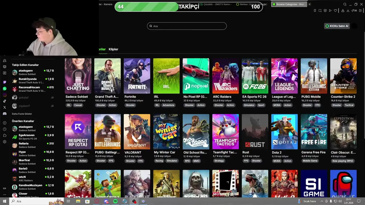Switch to the Çözüldü - OMETV Kamera tab
The image size is (365, 205).
tap(216, 4)
